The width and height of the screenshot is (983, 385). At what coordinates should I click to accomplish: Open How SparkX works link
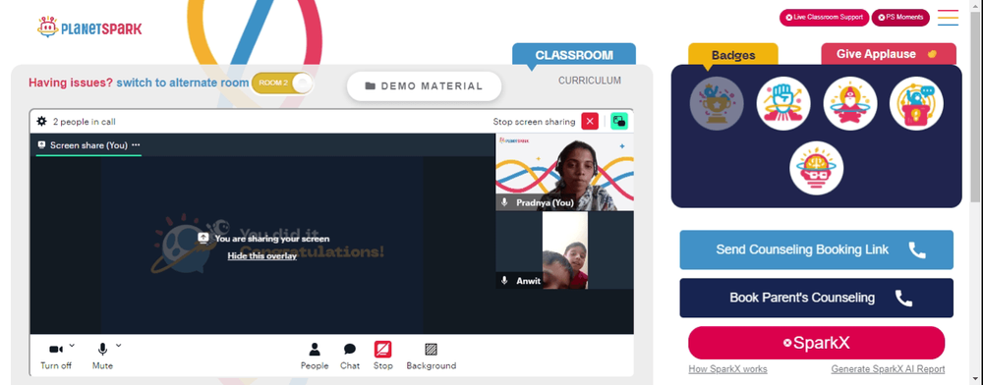727,369
